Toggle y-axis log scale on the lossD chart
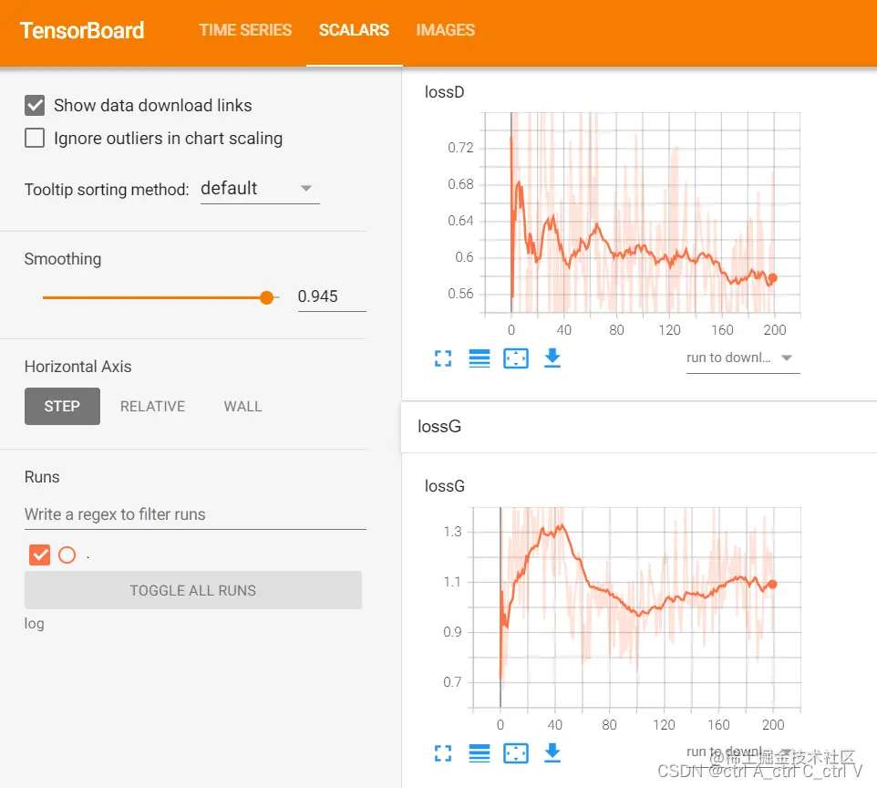The image size is (877, 788). (x=480, y=358)
